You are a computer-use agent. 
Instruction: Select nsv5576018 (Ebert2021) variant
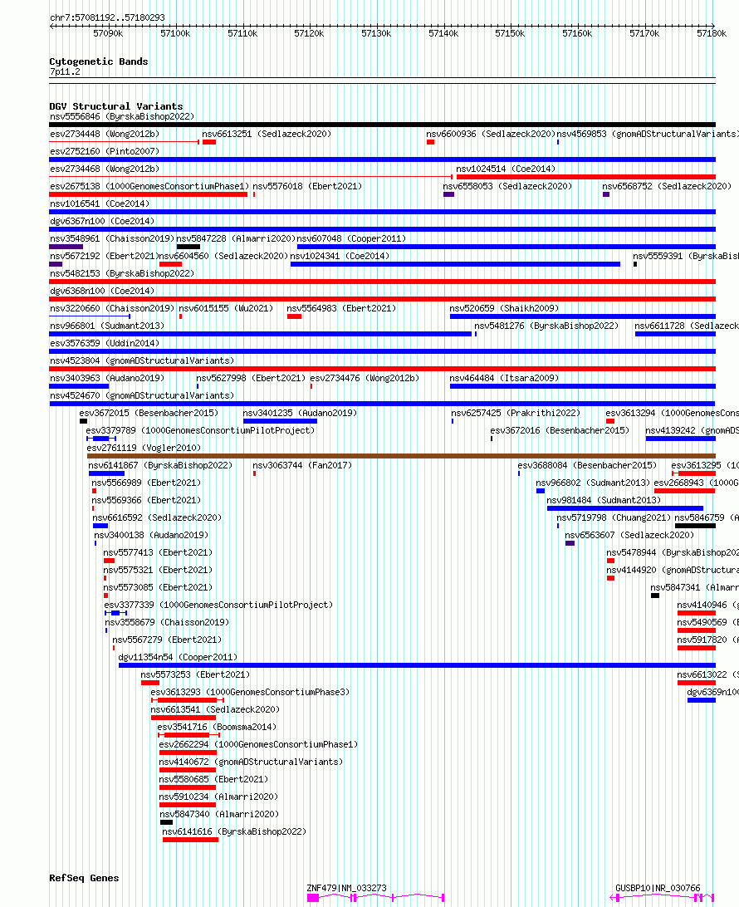[x=307, y=186]
